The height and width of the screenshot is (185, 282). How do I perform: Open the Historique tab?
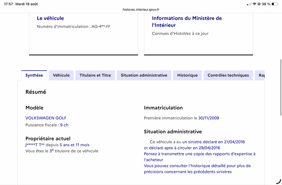(188, 75)
